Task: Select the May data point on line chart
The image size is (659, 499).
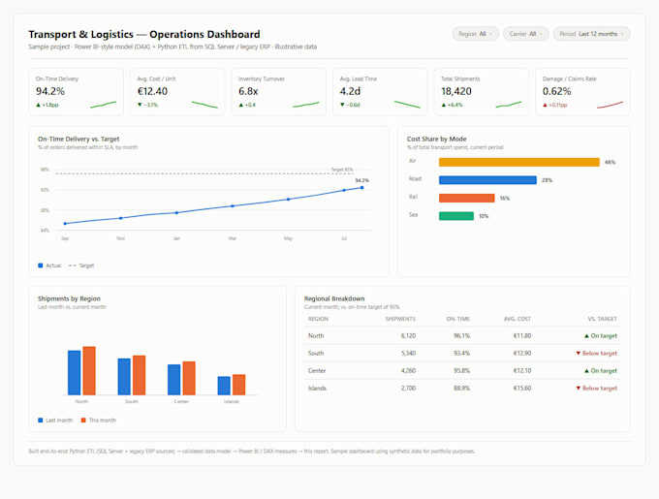Action: click(x=288, y=199)
